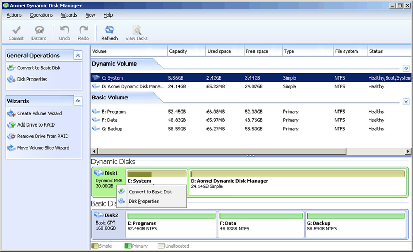This screenshot has height=252, width=413.
Task: Click the drive icon of D: Aomei row
Action: 96,86
